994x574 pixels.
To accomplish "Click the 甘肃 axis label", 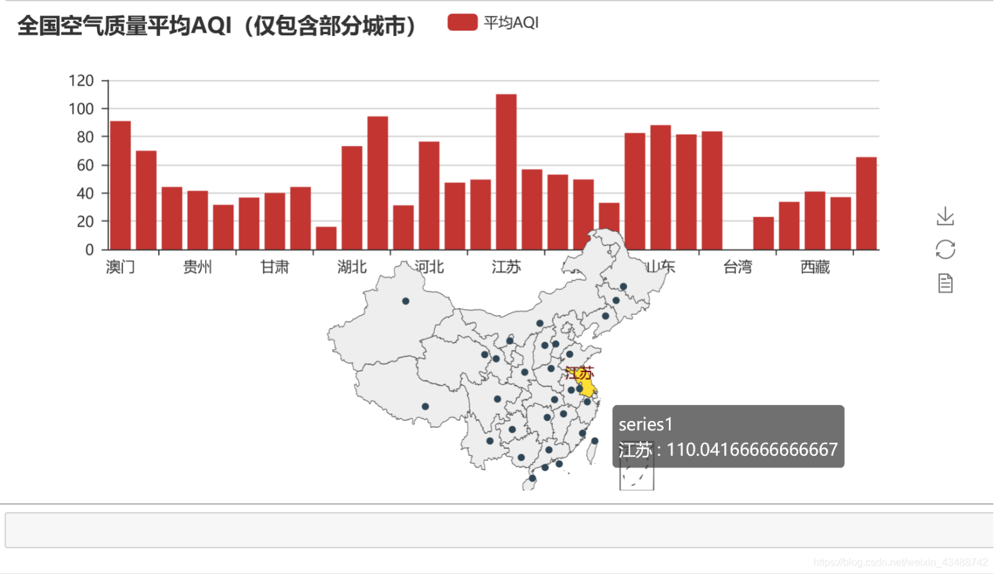I will pos(274,267).
